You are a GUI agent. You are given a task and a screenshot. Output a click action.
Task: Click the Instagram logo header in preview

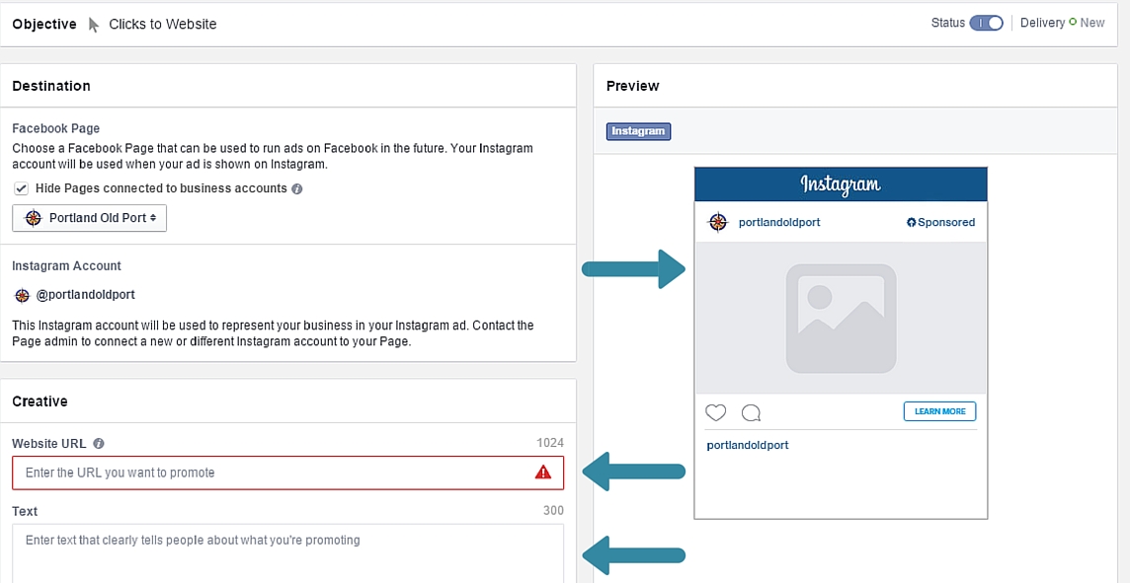click(841, 184)
